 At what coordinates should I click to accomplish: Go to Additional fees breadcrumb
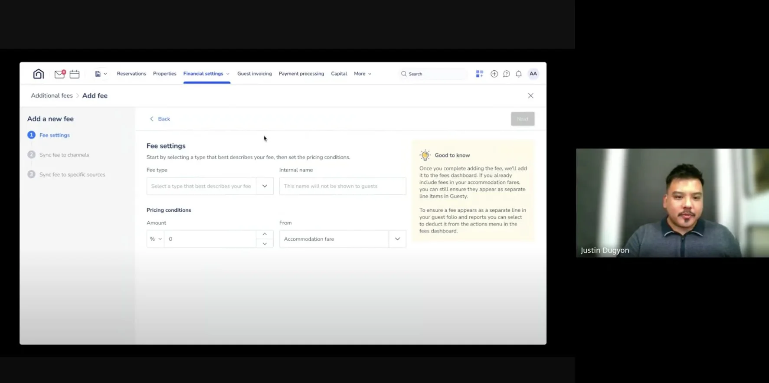point(52,95)
